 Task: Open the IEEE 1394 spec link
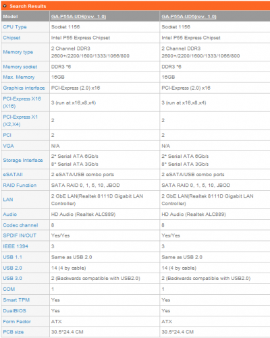click(16, 246)
